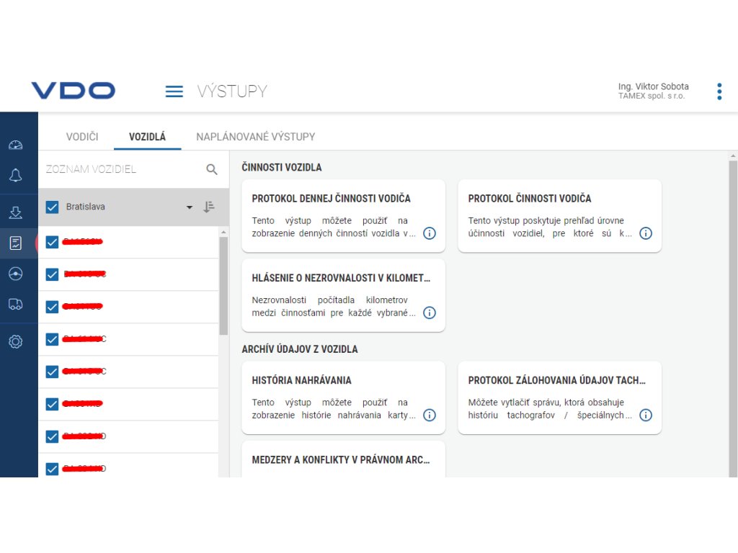Image resolution: width=738 pixels, height=553 pixels.
Task: Show info for Protokol dennej činnosti vodiča
Action: (430, 233)
